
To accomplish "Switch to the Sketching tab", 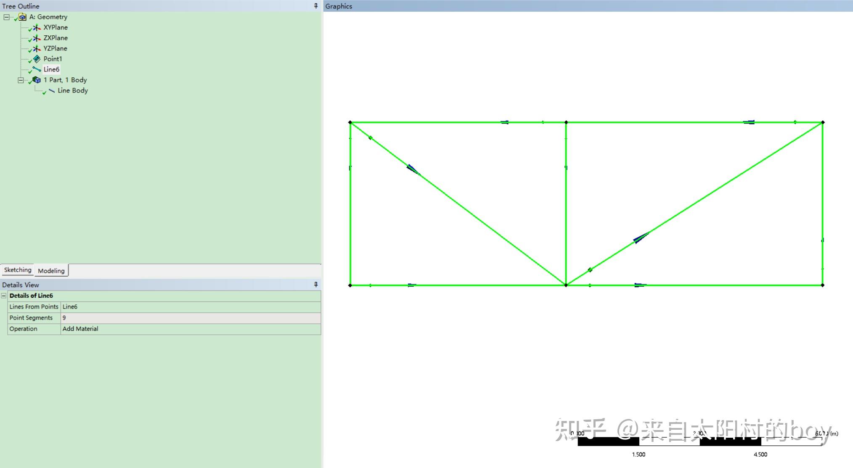I will (17, 270).
